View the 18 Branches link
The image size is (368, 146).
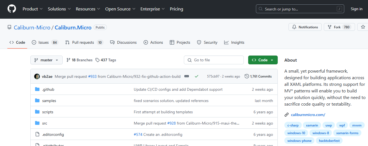point(80,60)
